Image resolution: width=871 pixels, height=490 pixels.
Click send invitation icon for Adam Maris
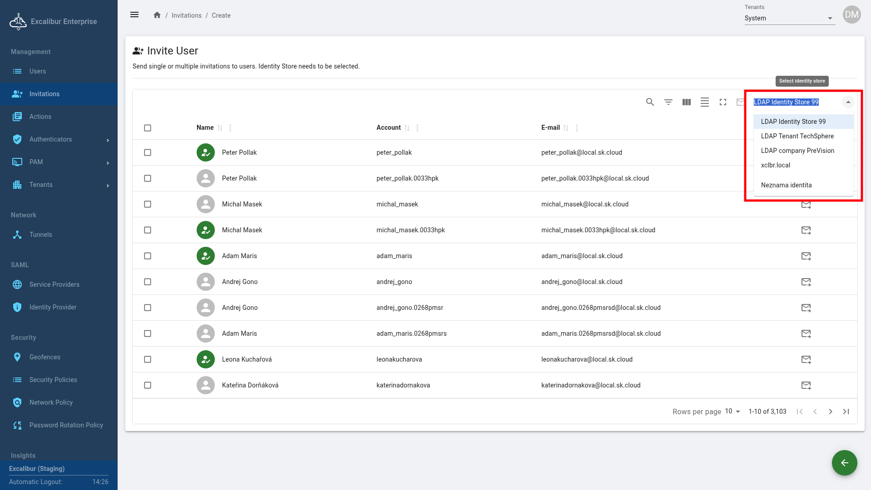[x=806, y=256]
